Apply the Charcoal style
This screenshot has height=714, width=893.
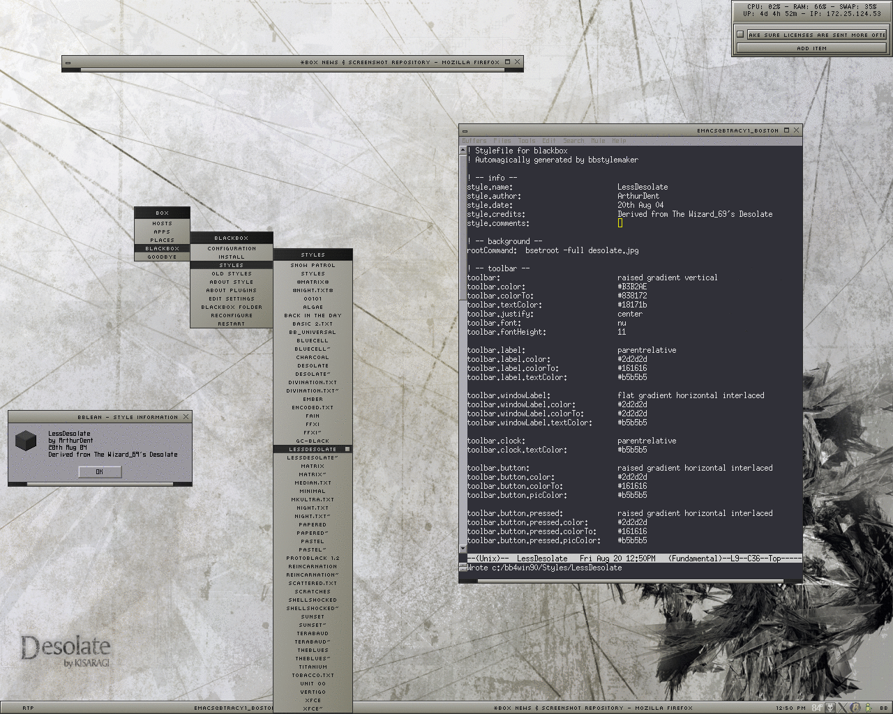coord(313,357)
